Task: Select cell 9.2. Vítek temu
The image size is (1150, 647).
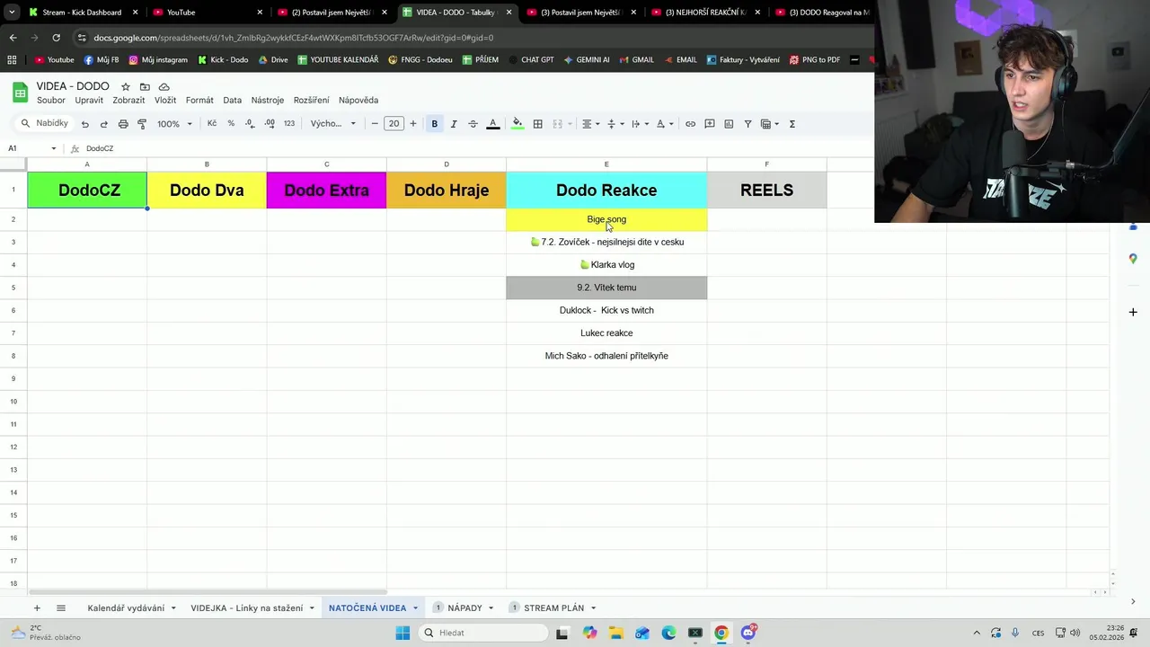Action: [x=606, y=288]
